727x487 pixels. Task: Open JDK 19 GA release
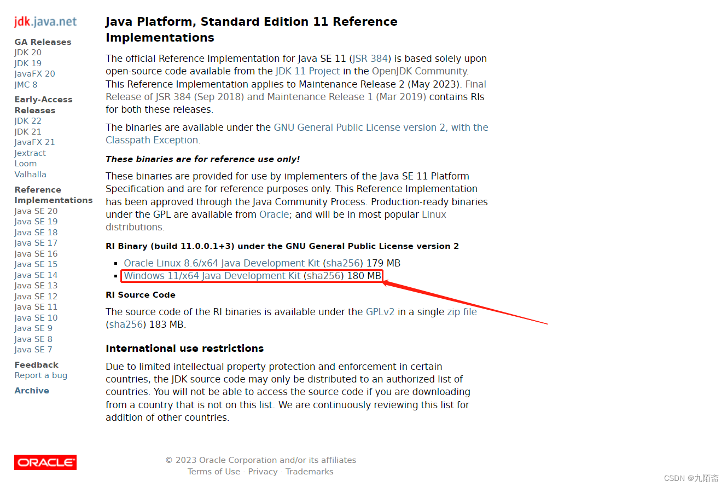[28, 63]
